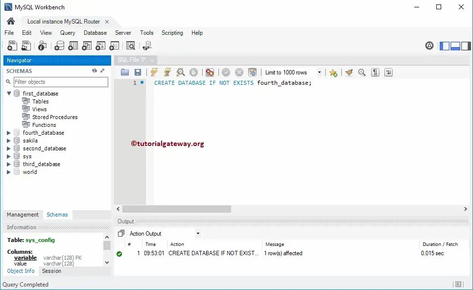Screen dimensions: 473x290
Task: Open the File menu
Action: [9, 33]
